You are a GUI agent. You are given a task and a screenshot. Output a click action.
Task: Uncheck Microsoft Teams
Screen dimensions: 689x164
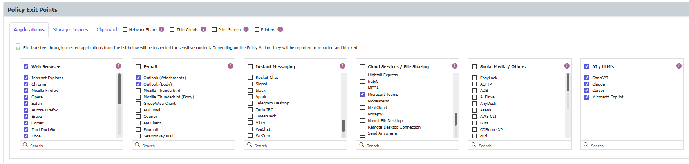tap(362, 94)
